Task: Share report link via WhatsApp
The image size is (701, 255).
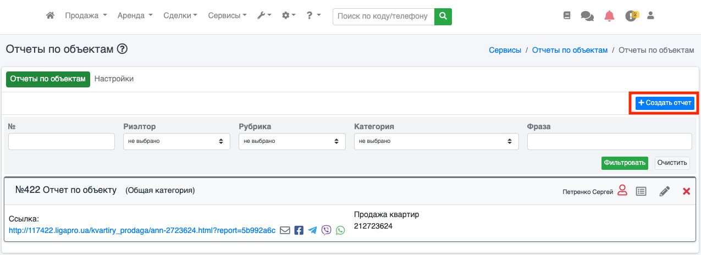Action: (340, 230)
